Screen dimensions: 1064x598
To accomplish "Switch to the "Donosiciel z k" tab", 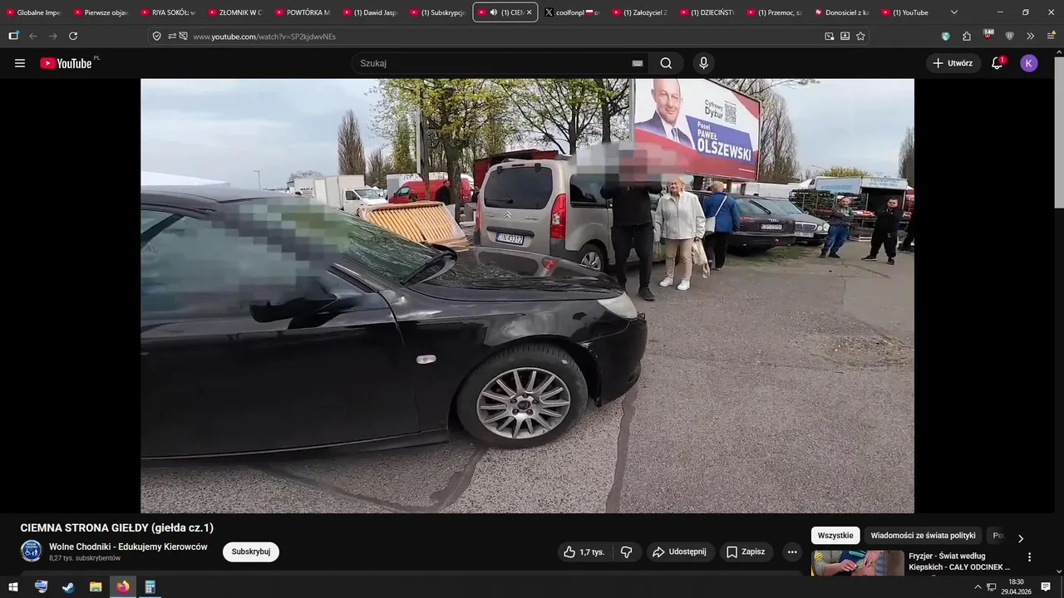I will [x=842, y=12].
